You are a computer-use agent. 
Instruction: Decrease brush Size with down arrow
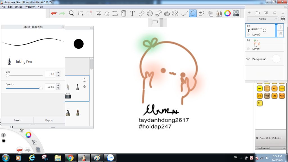(58, 75)
